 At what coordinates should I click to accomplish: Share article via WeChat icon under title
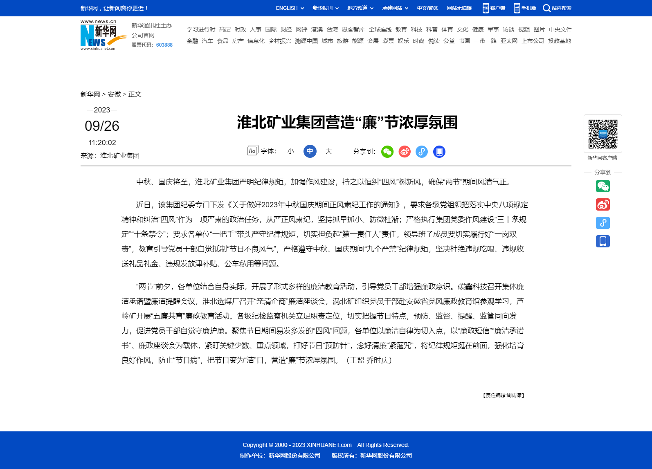pyautogui.click(x=387, y=152)
